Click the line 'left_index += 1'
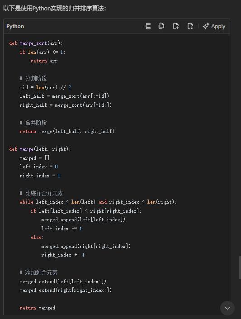This screenshot has width=241, height=319. coord(61,229)
